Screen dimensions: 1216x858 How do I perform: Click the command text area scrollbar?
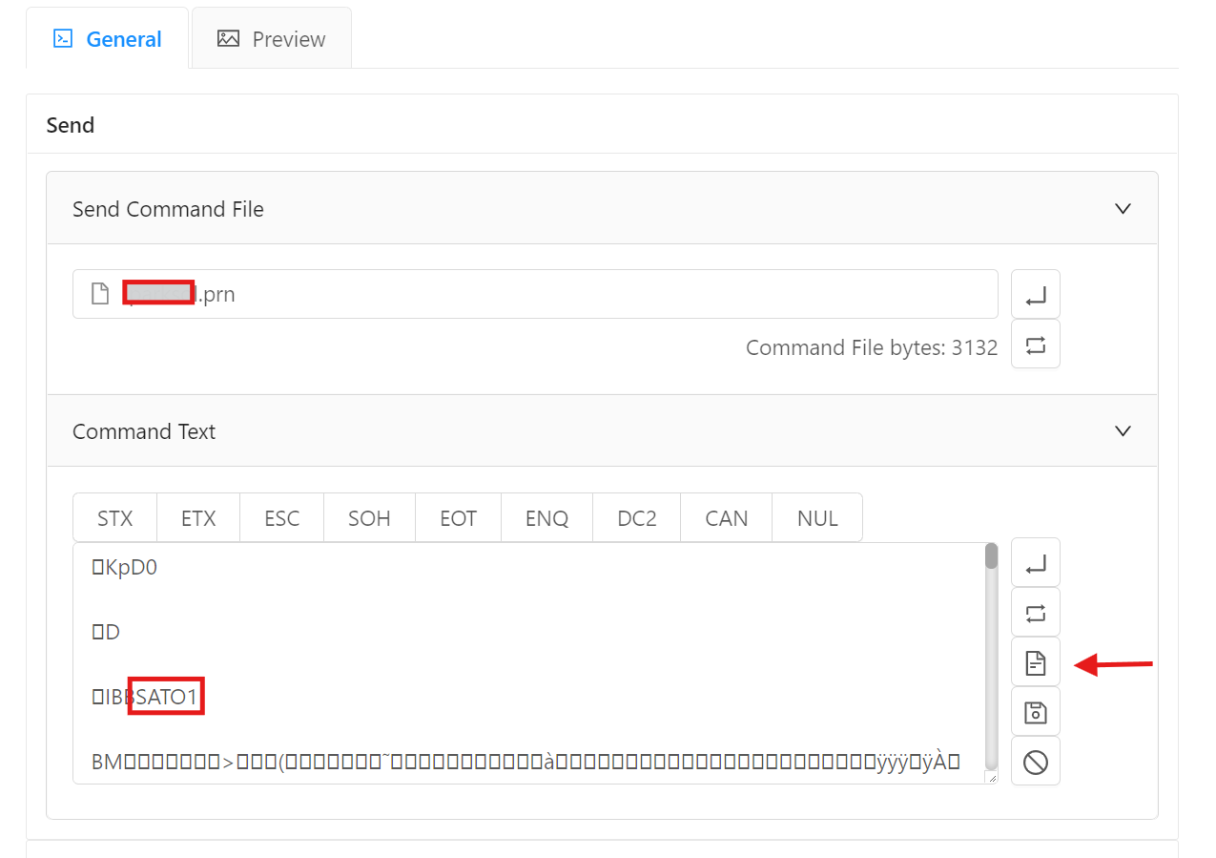point(991,659)
